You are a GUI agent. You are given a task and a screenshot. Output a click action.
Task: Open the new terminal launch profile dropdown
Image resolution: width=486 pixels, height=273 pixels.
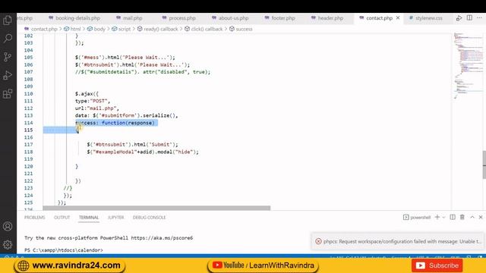point(443,218)
